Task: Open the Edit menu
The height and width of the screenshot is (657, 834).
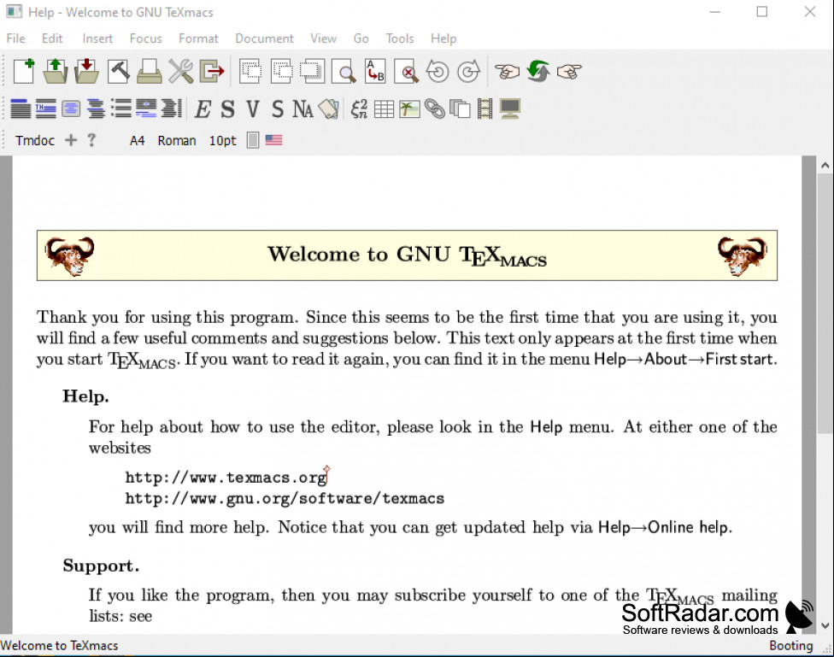Action: pyautogui.click(x=52, y=38)
